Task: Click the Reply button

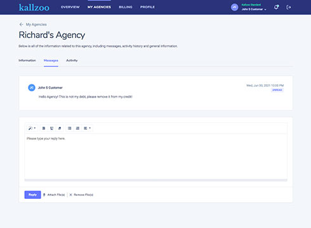Action: click(x=32, y=194)
